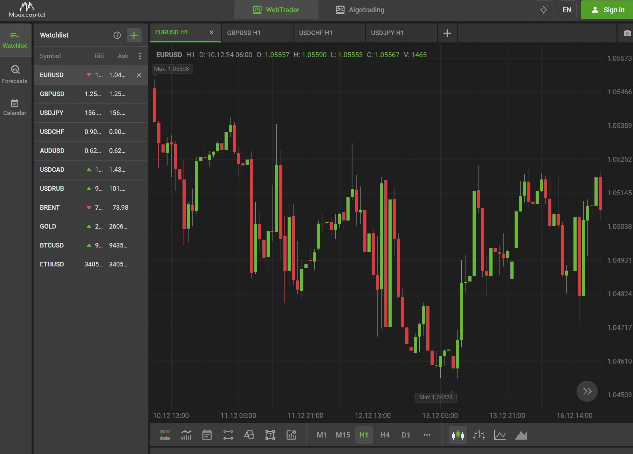Select the line drawing tool
The height and width of the screenshot is (454, 633).
(228, 435)
